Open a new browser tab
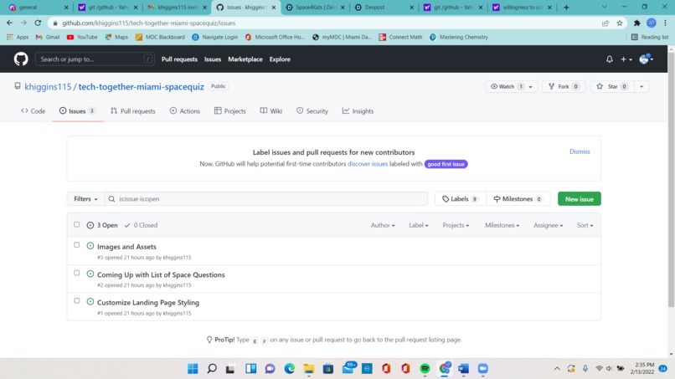This screenshot has width=675, height=379. coord(566,8)
